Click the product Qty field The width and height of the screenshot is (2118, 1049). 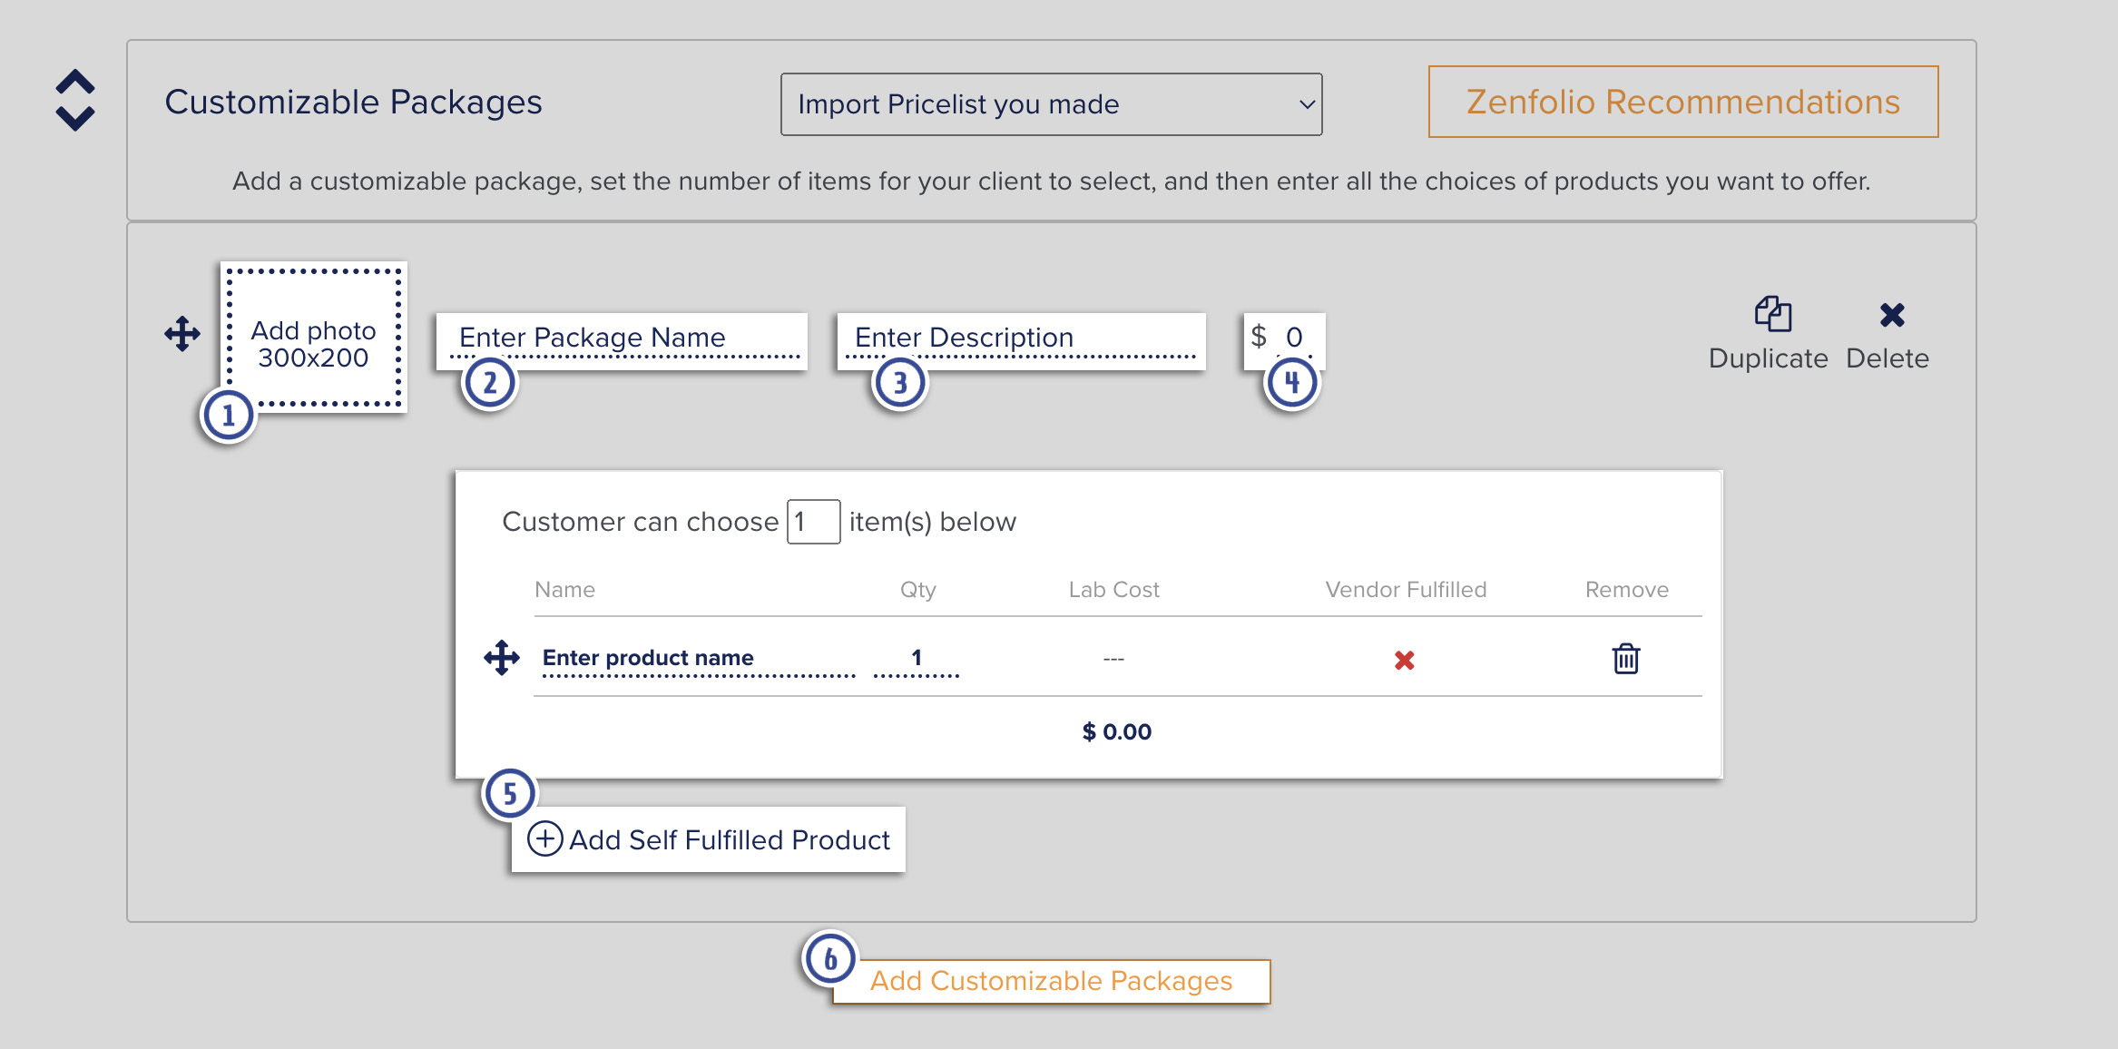coord(917,660)
